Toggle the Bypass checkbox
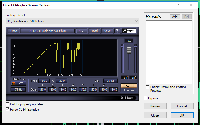200x125 pixels. 145,98
